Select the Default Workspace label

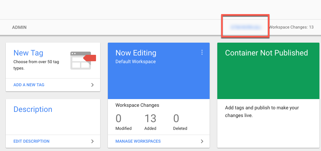click(x=135, y=62)
